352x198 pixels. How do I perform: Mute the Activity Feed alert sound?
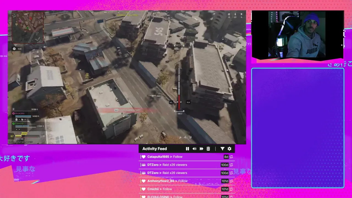click(x=194, y=149)
